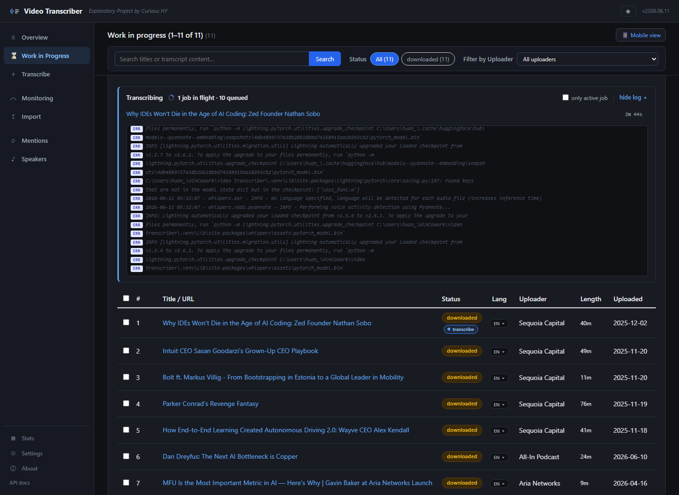
Task: Toggle the theme with the sun icon
Action: [628, 11]
